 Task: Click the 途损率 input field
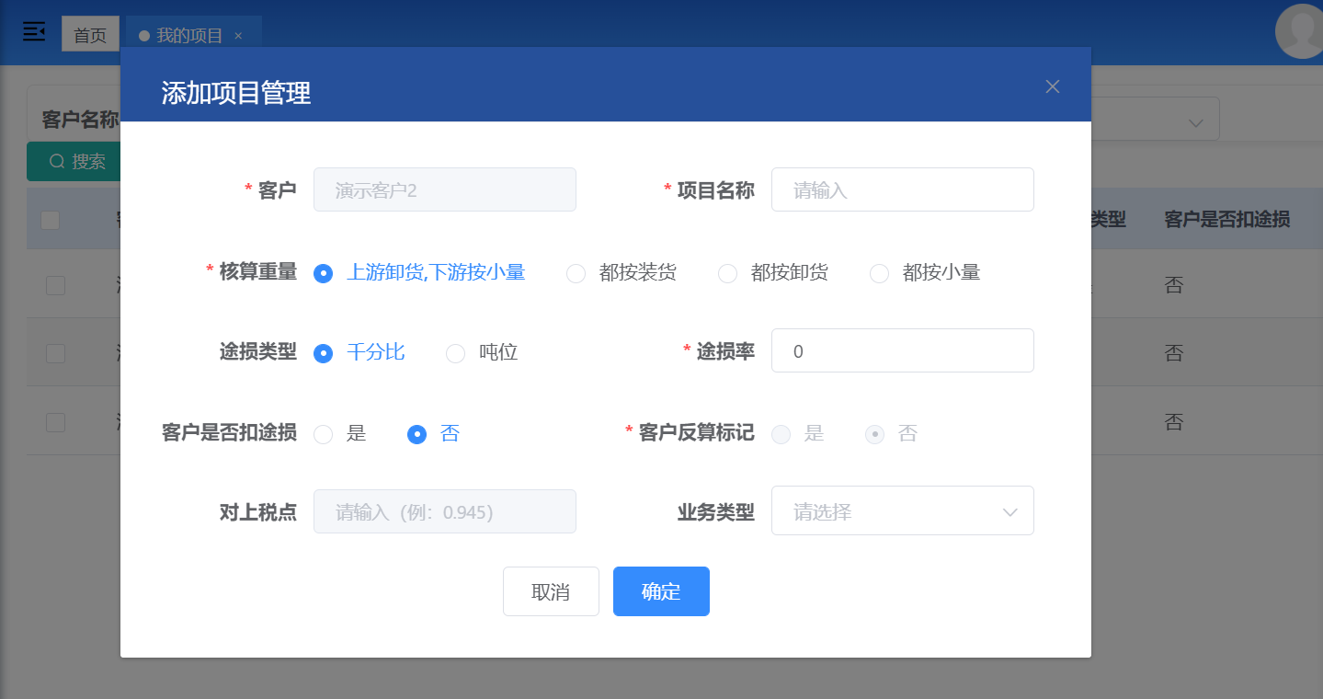[903, 350]
